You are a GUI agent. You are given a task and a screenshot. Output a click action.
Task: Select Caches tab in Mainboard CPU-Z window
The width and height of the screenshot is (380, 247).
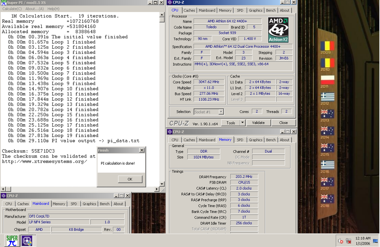coord(23,204)
